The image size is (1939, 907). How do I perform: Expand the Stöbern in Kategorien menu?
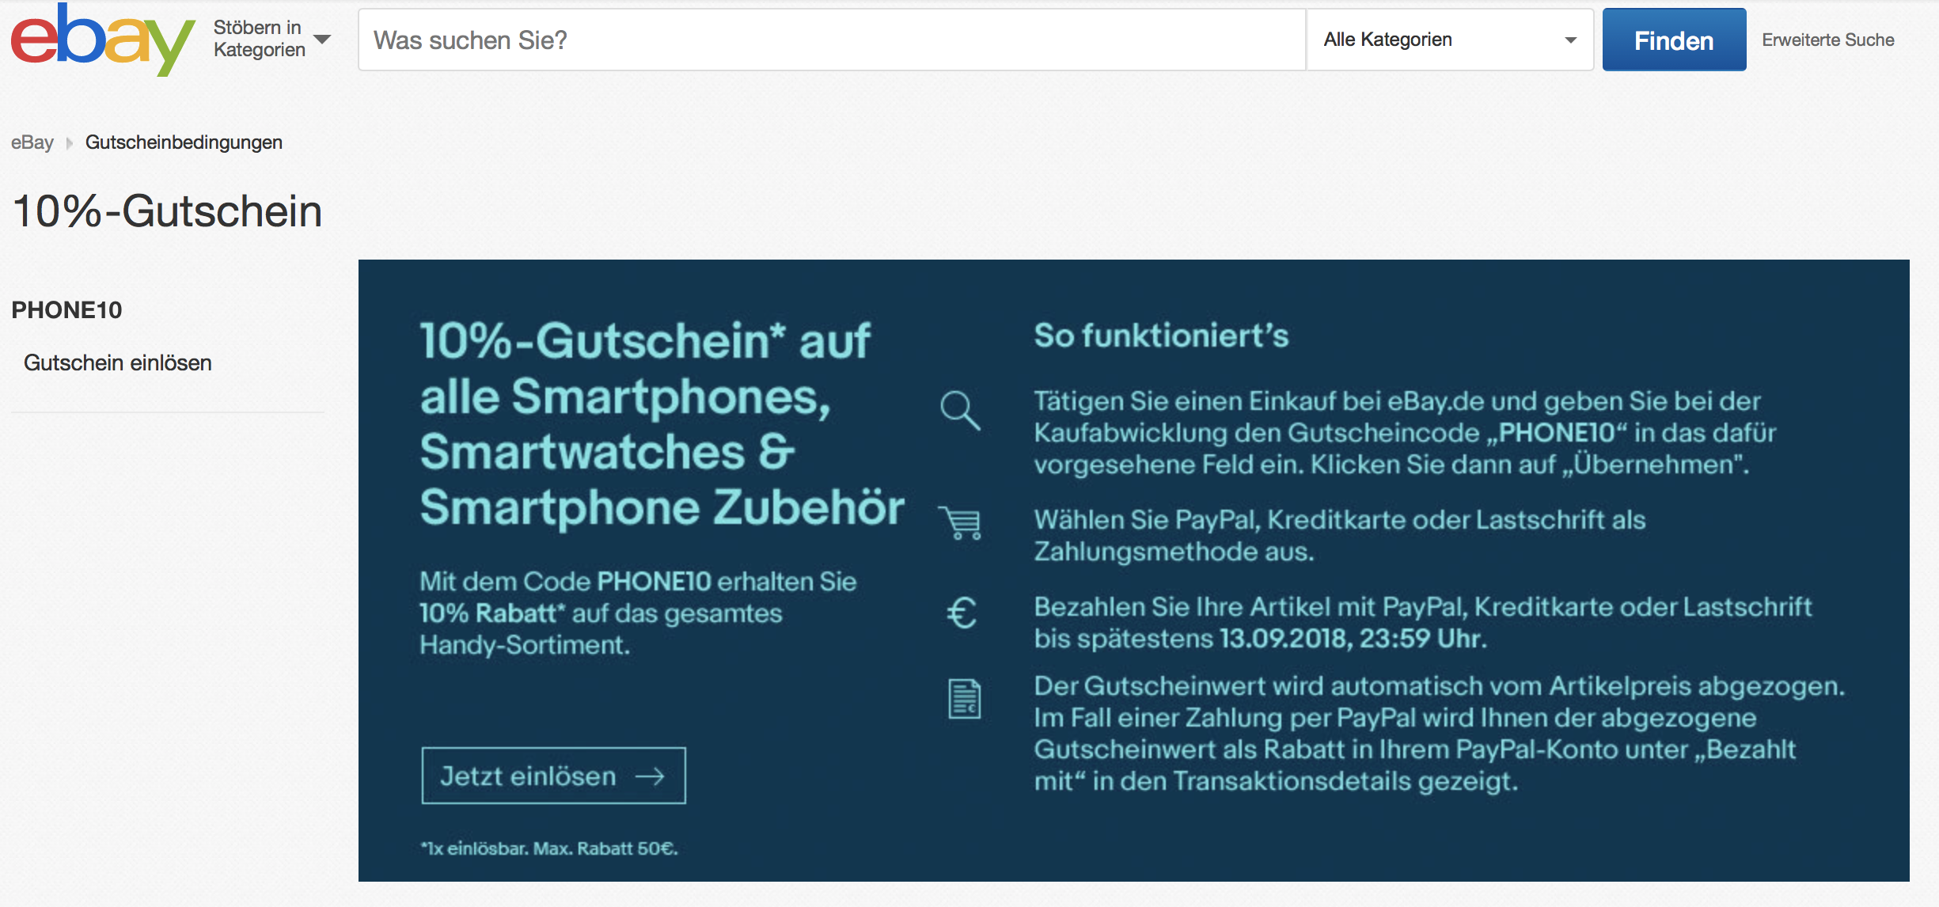[259, 39]
